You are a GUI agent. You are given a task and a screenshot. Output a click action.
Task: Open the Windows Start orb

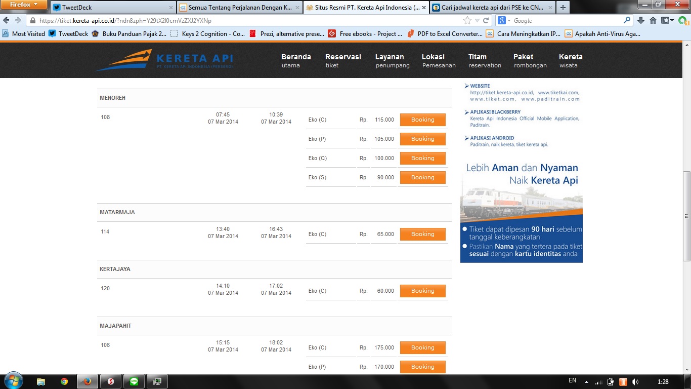[13, 381]
